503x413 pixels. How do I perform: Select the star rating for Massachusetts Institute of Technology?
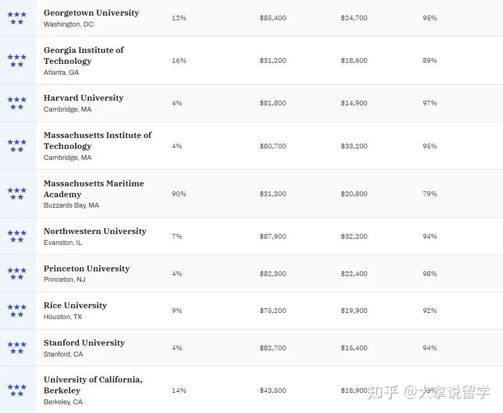point(17,146)
